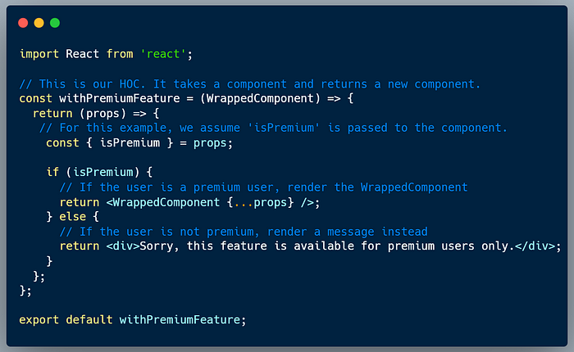Click the green maximize window dot
This screenshot has width=574, height=352.
[x=55, y=23]
